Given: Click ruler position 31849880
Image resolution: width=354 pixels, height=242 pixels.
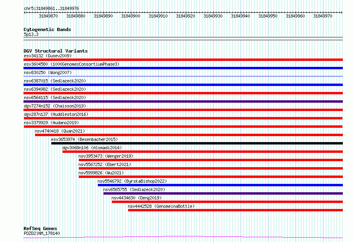Looking at the screenshot, I should [76, 16].
